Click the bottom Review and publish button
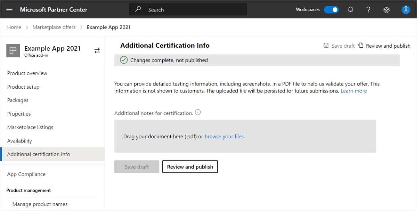 (190, 167)
